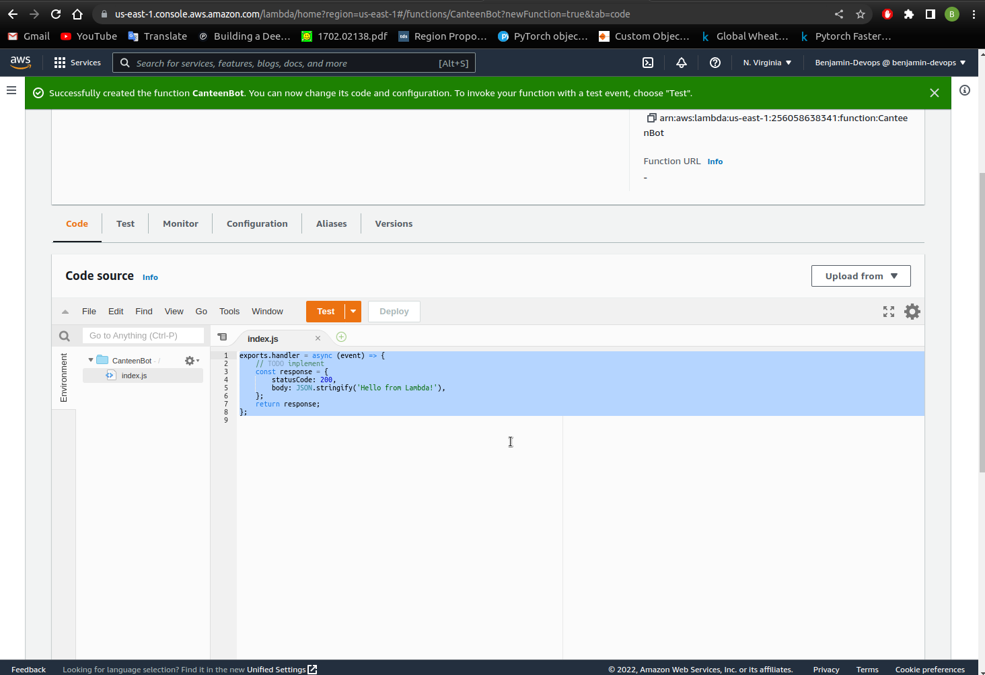Open the AWS home logo

pos(20,62)
